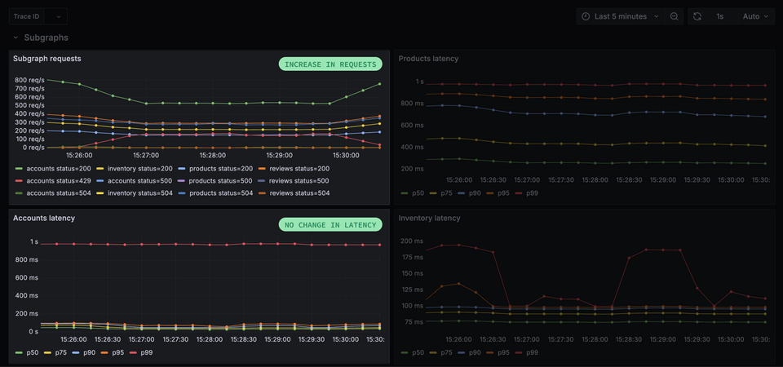Click the 0 req/s axis label
The width and height of the screenshot is (783, 367).
[33, 148]
